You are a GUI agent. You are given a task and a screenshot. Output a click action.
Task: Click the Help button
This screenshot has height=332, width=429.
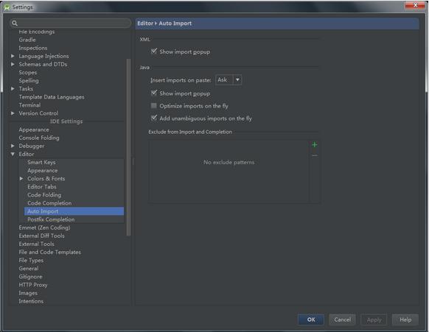click(x=405, y=319)
